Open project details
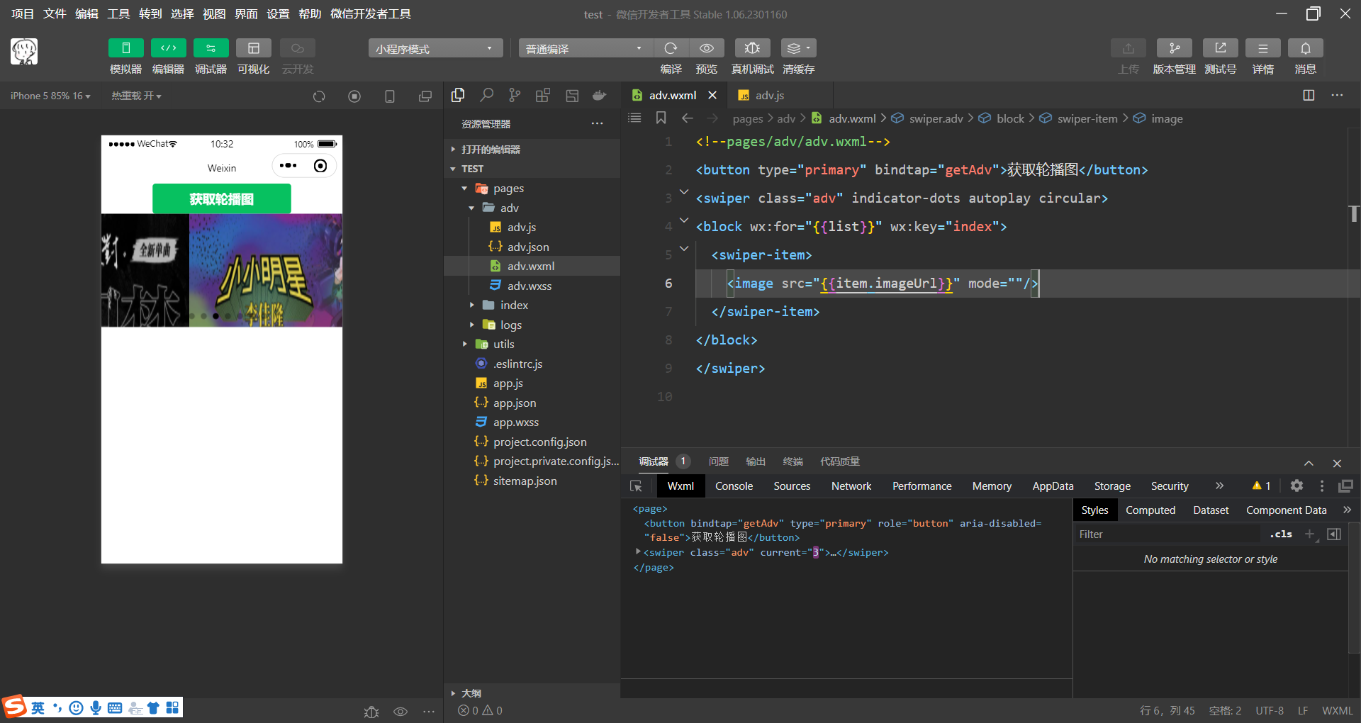 click(1262, 48)
